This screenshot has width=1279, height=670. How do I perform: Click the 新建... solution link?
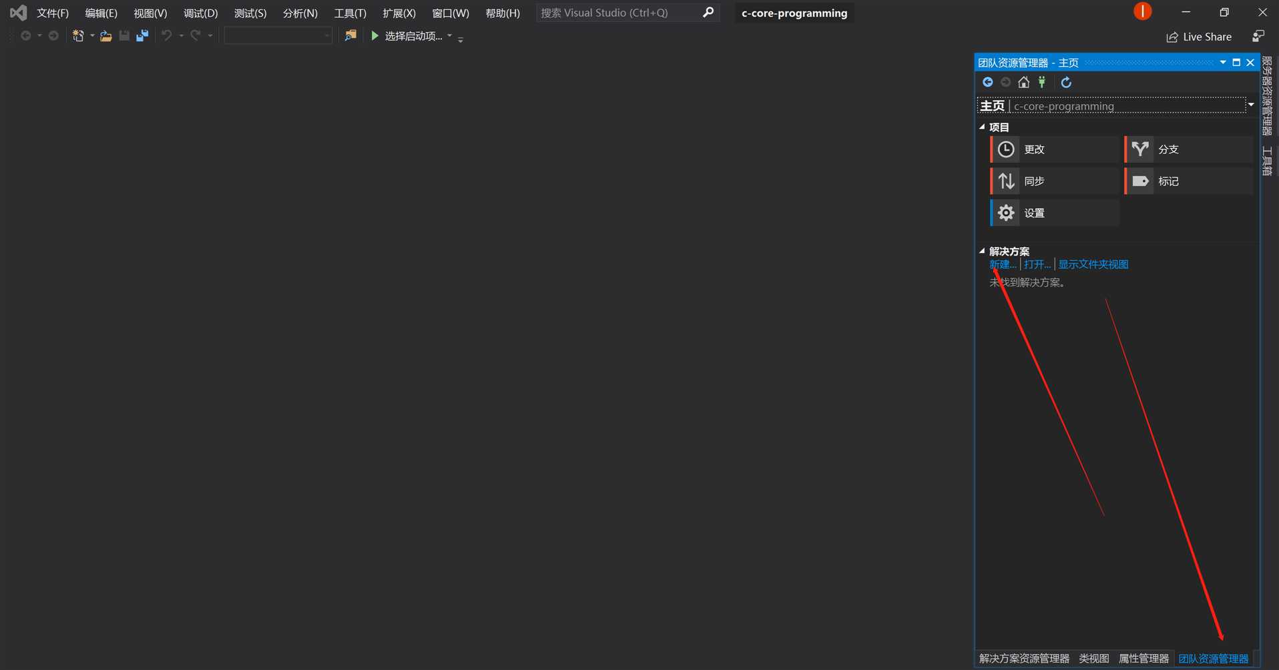[1003, 264]
